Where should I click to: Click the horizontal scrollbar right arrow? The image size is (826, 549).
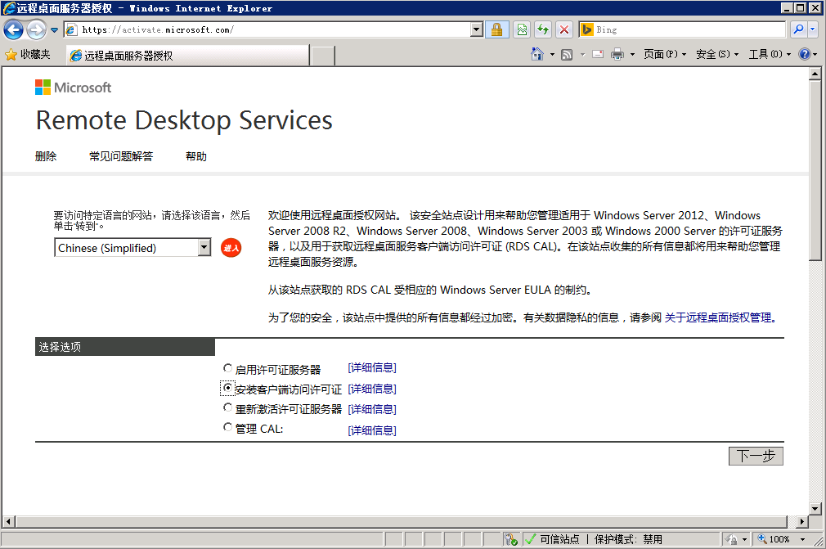[801, 522]
